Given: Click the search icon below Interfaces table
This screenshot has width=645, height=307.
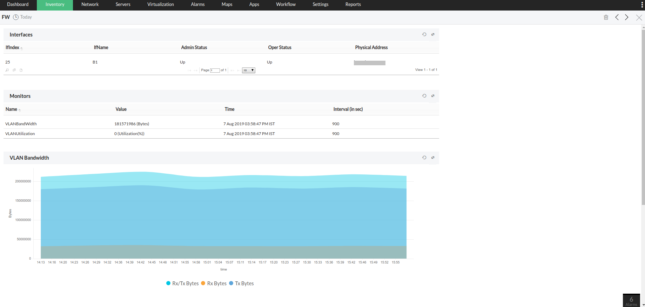Looking at the screenshot, I should [x=7, y=70].
